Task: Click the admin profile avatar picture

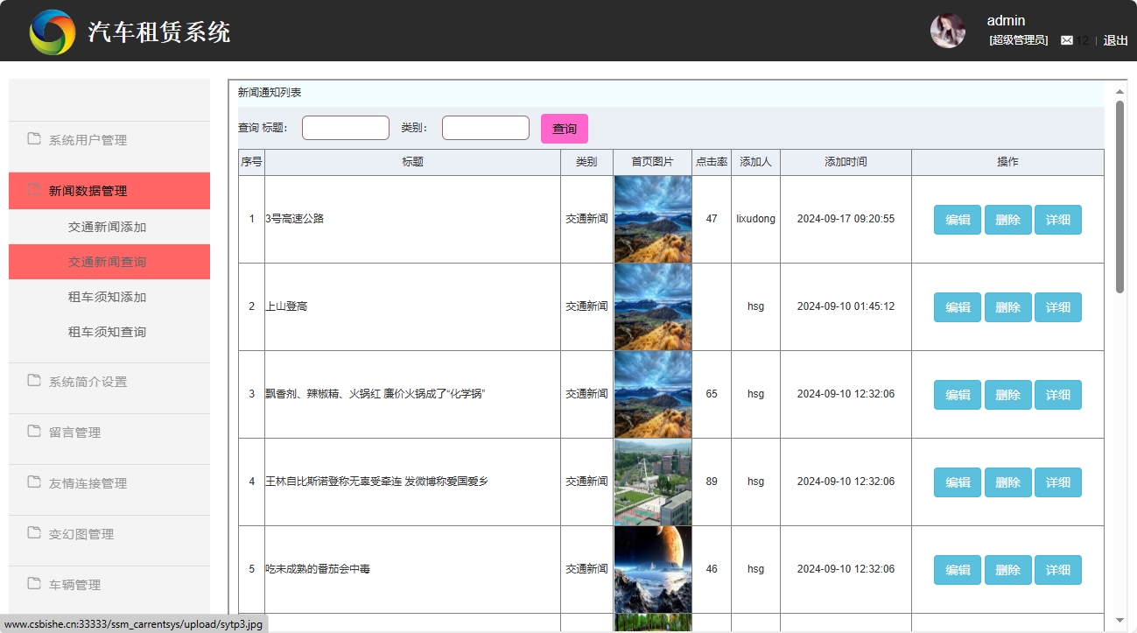Action: pyautogui.click(x=948, y=30)
